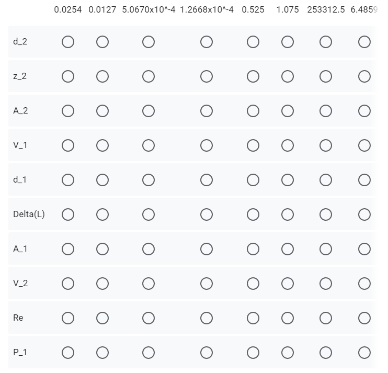Select 1.075 for row V_1
Screen dimensions: 388x373
tap(288, 145)
